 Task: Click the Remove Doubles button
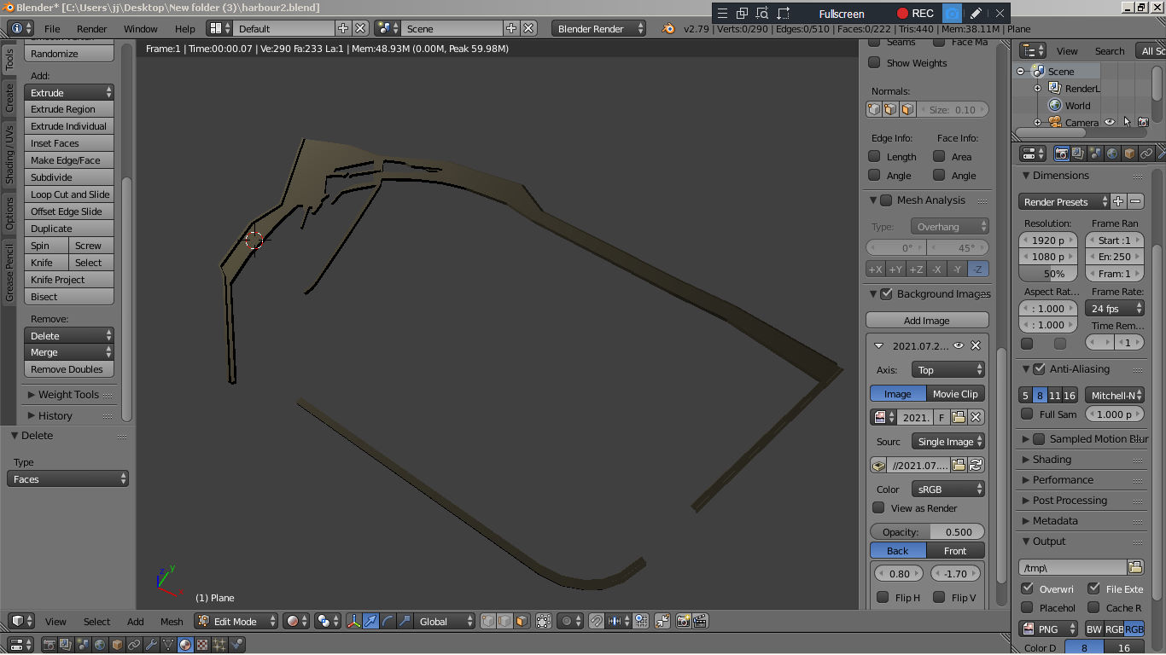click(x=69, y=369)
